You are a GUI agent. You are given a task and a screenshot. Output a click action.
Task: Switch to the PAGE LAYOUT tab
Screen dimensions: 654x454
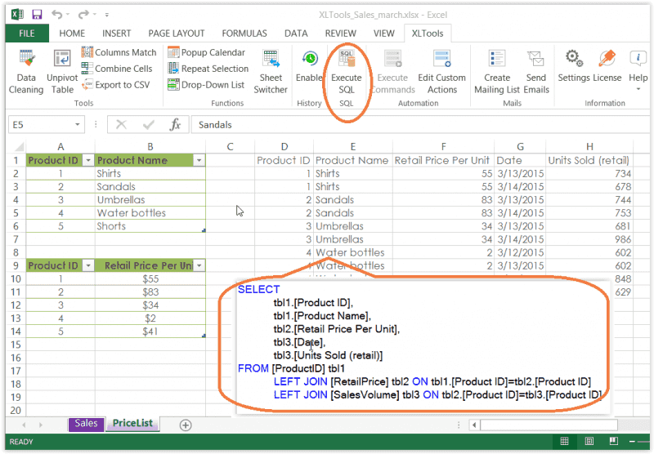[x=177, y=33]
